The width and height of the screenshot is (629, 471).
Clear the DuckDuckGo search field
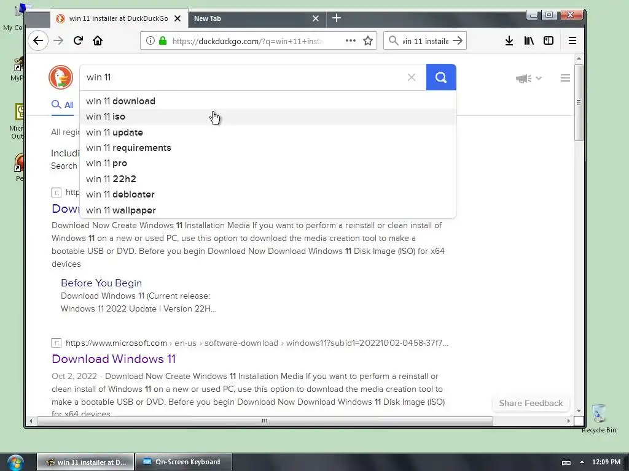coord(411,77)
